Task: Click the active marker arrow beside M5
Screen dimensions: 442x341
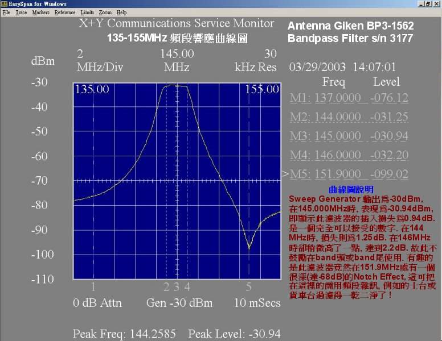Action: click(x=285, y=174)
